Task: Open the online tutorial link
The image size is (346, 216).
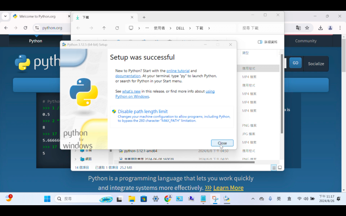Action: click(178, 71)
